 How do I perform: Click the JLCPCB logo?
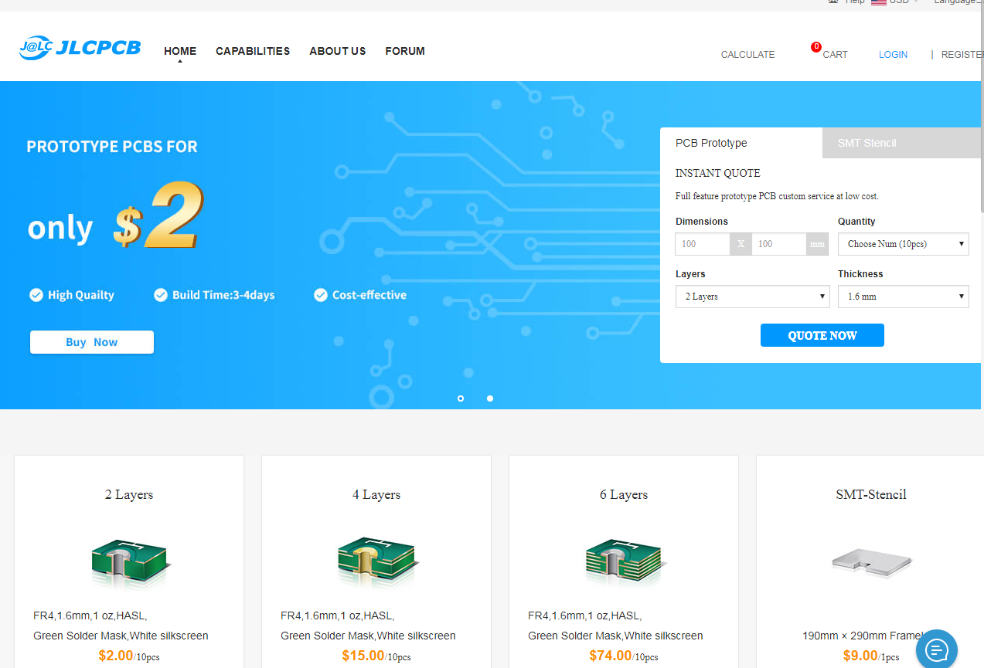80,48
